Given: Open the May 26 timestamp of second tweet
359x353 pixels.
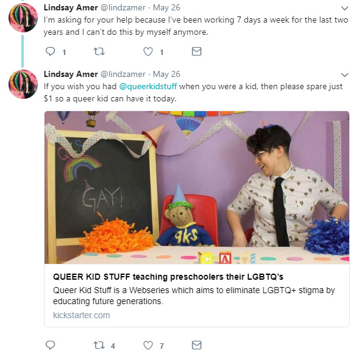Looking at the screenshot, I should click(166, 74).
